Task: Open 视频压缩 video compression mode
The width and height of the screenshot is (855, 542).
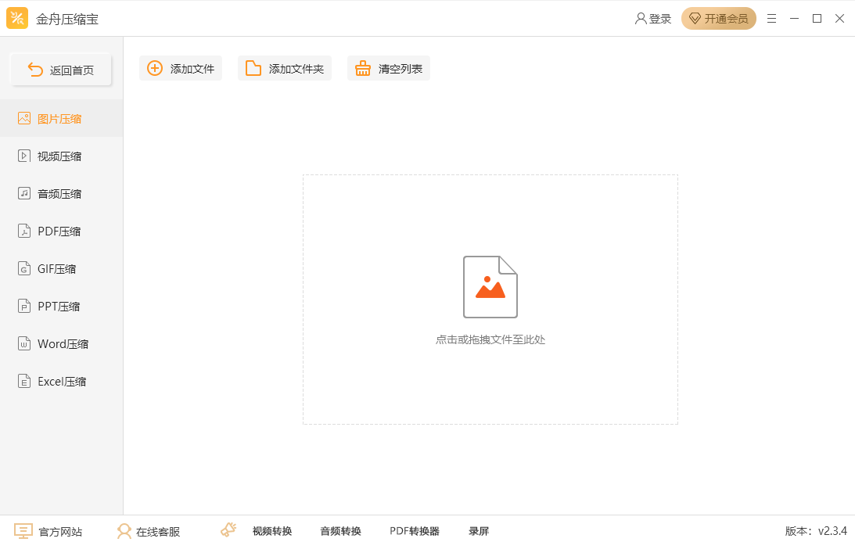Action: click(x=59, y=156)
